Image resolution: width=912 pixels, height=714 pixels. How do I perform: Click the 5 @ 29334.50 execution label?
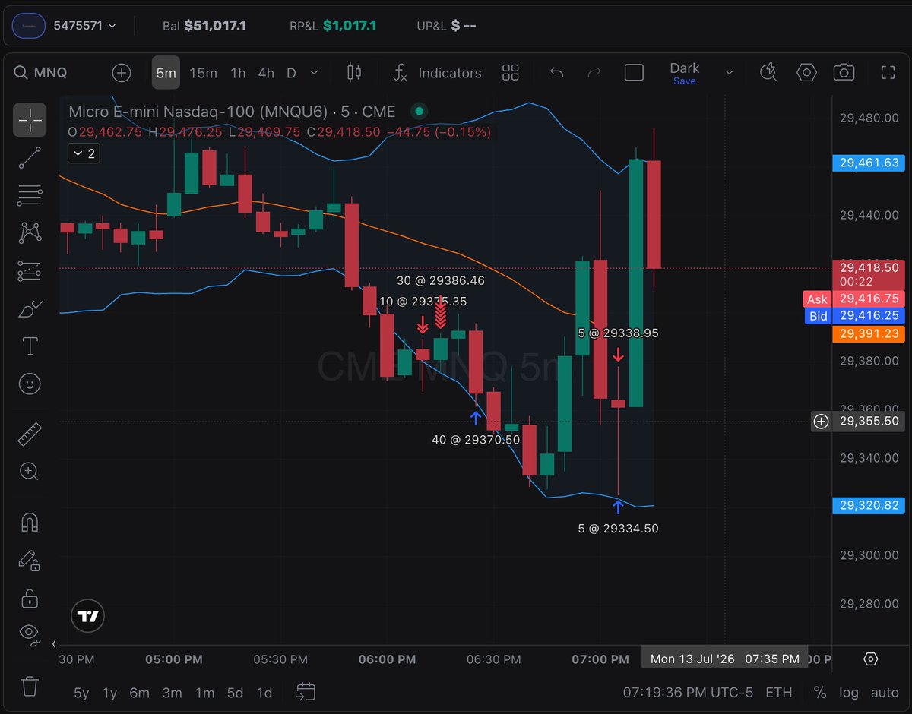point(618,528)
